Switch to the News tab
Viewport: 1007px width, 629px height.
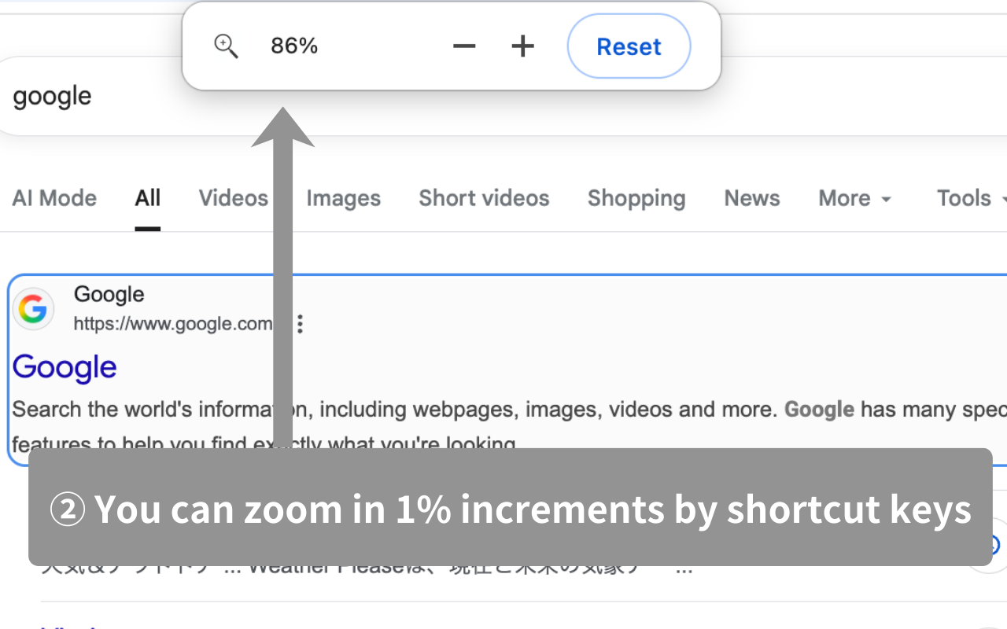752,198
